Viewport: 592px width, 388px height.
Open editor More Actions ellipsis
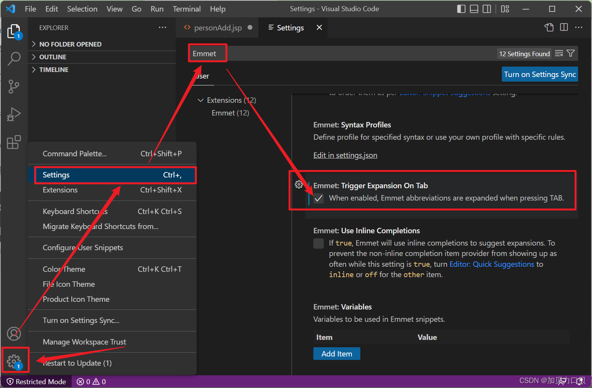point(579,27)
